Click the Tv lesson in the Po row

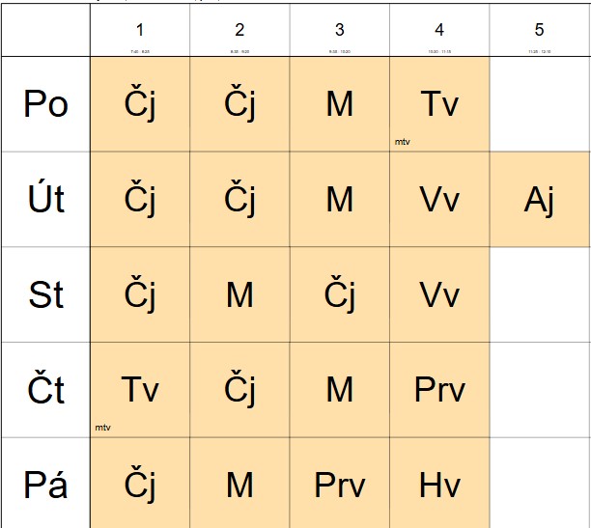pyautogui.click(x=439, y=104)
